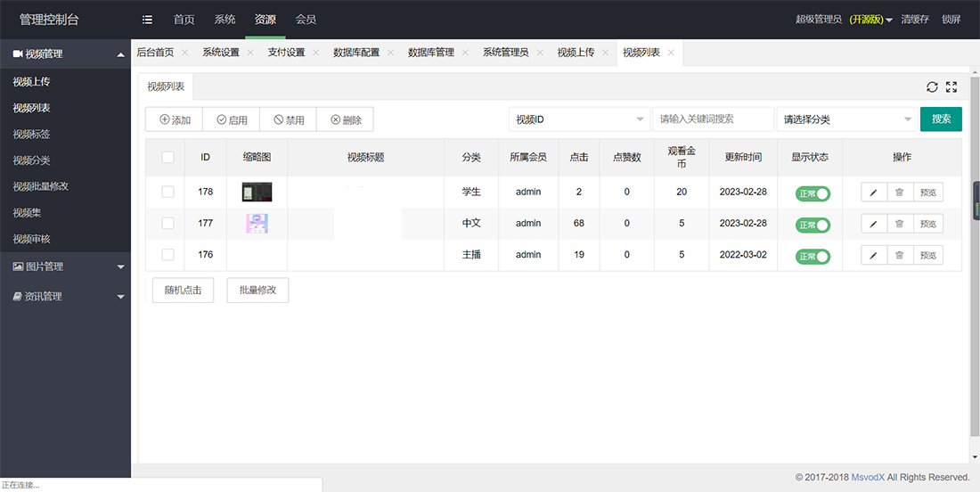The width and height of the screenshot is (980, 492).
Task: Open the thumbnail of video 177
Action: (x=257, y=224)
